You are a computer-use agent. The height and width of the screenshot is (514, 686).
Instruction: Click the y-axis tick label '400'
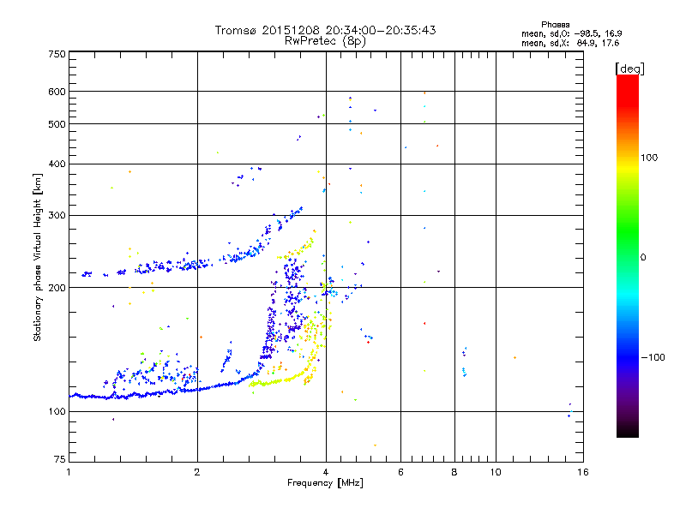pos(57,164)
